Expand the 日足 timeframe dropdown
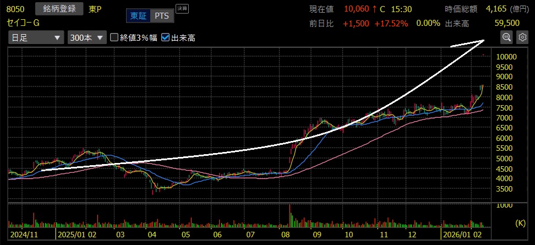Image resolution: width=535 pixels, height=245 pixels. point(35,38)
